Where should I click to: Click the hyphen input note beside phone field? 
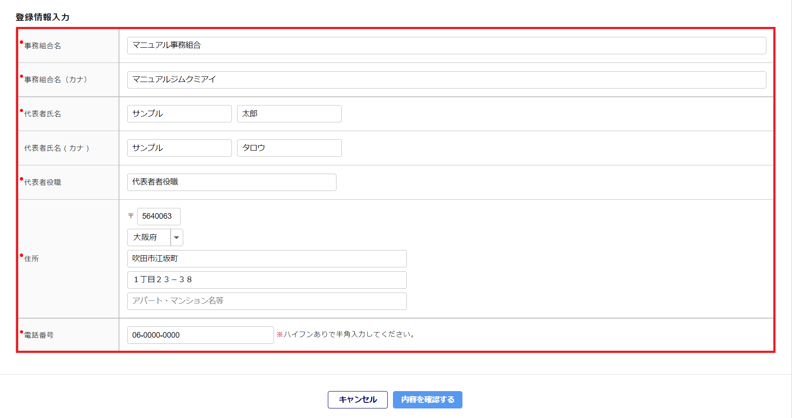click(x=346, y=334)
